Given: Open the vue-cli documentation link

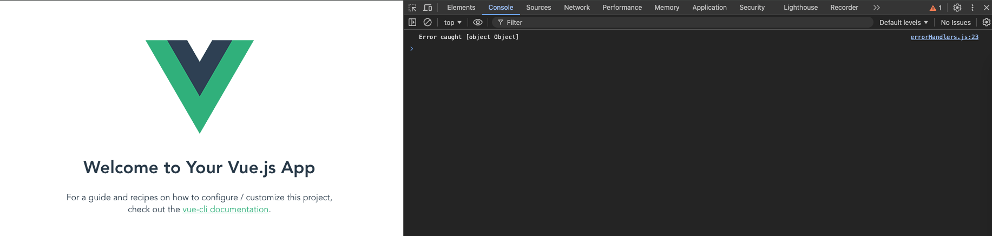Looking at the screenshot, I should coord(225,209).
